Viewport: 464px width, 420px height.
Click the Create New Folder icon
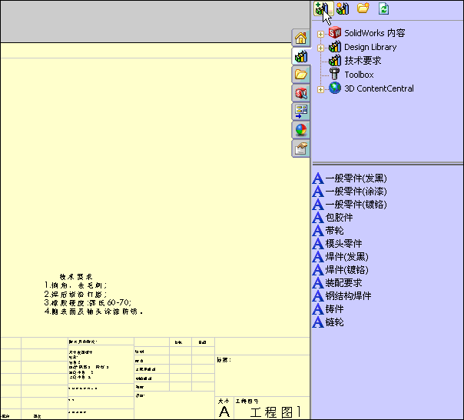pyautogui.click(x=363, y=8)
